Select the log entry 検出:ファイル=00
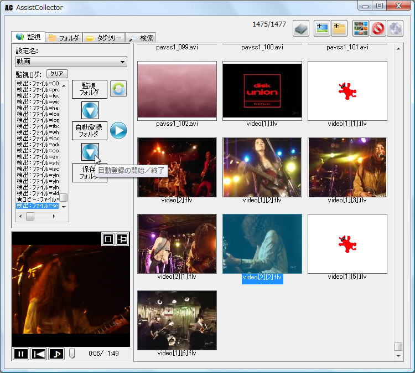 click(37, 84)
